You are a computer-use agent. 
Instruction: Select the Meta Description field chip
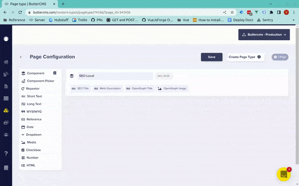click(x=108, y=88)
